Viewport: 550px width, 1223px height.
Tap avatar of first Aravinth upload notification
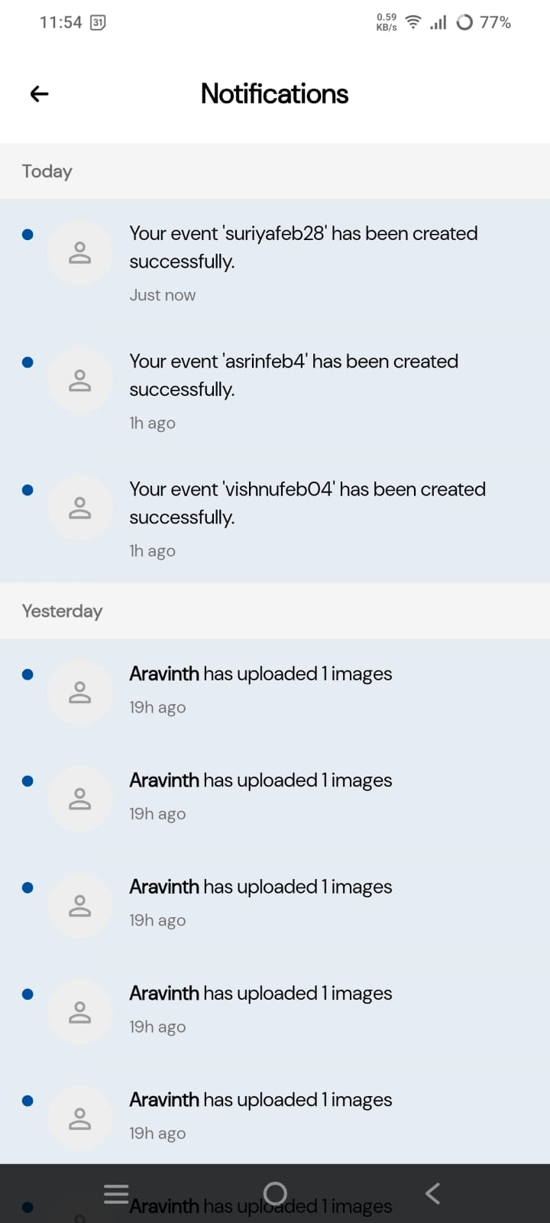(79, 692)
